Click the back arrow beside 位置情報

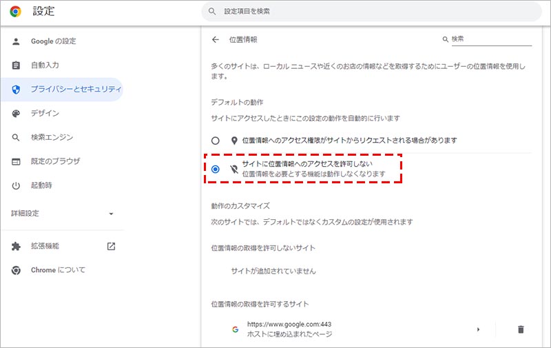click(216, 40)
